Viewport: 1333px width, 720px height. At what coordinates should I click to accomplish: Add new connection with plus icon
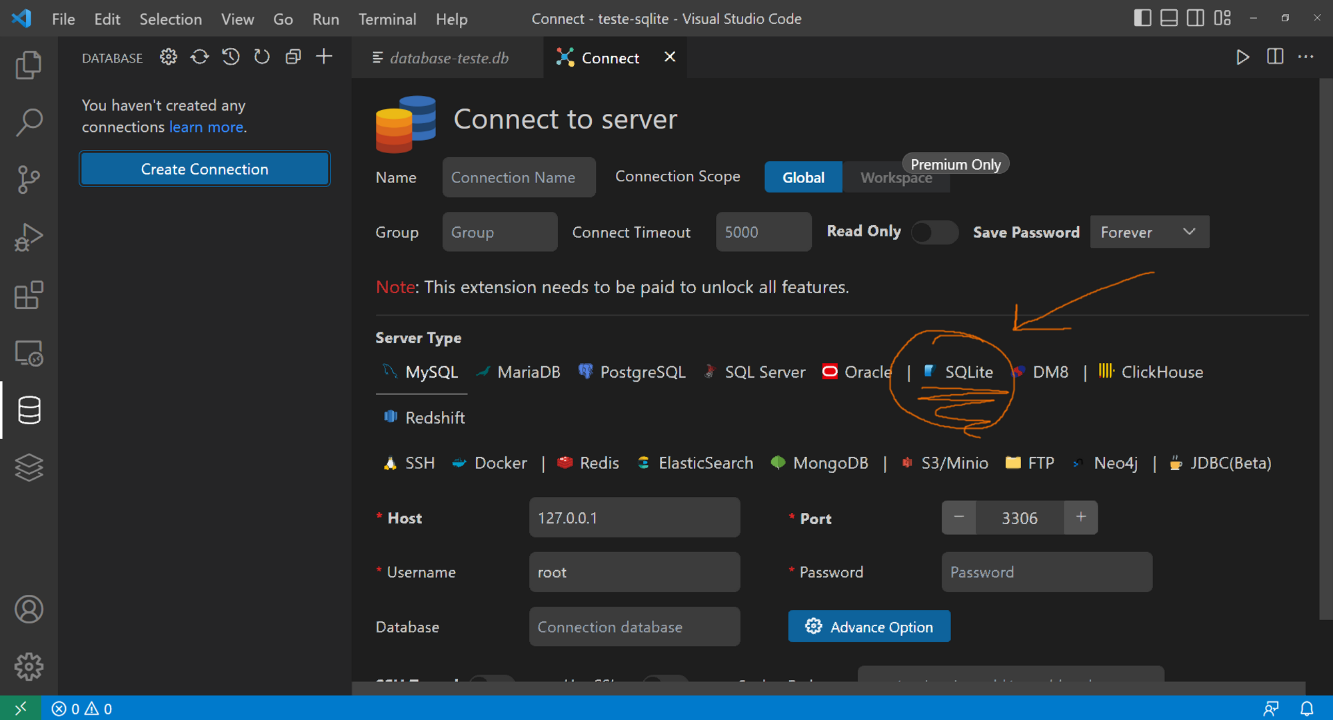[324, 57]
